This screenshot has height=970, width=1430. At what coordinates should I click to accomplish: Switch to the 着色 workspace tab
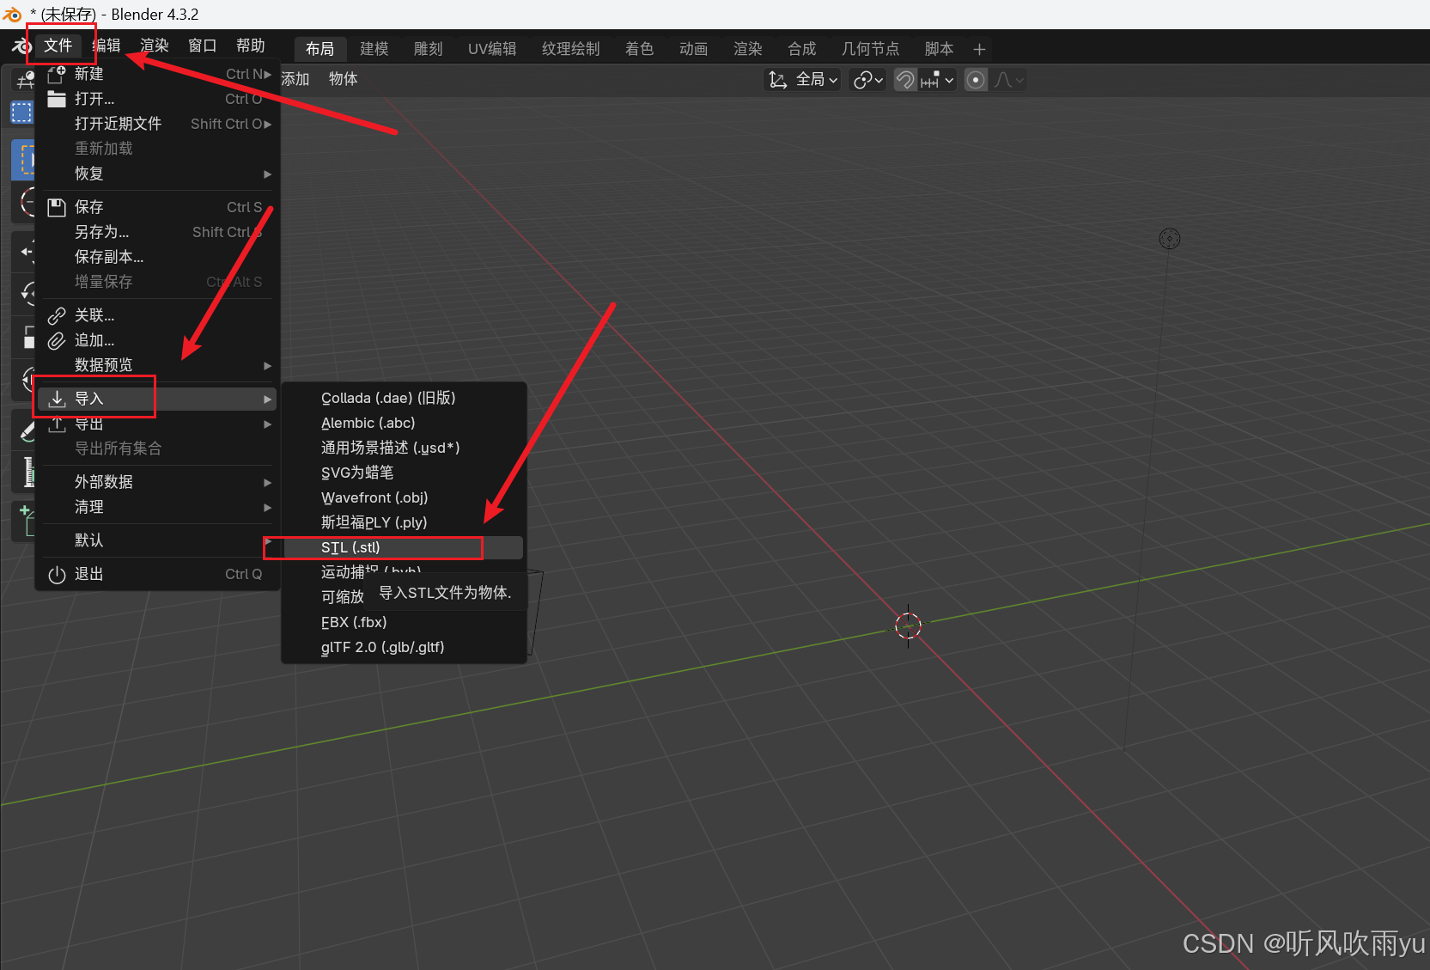(x=639, y=49)
